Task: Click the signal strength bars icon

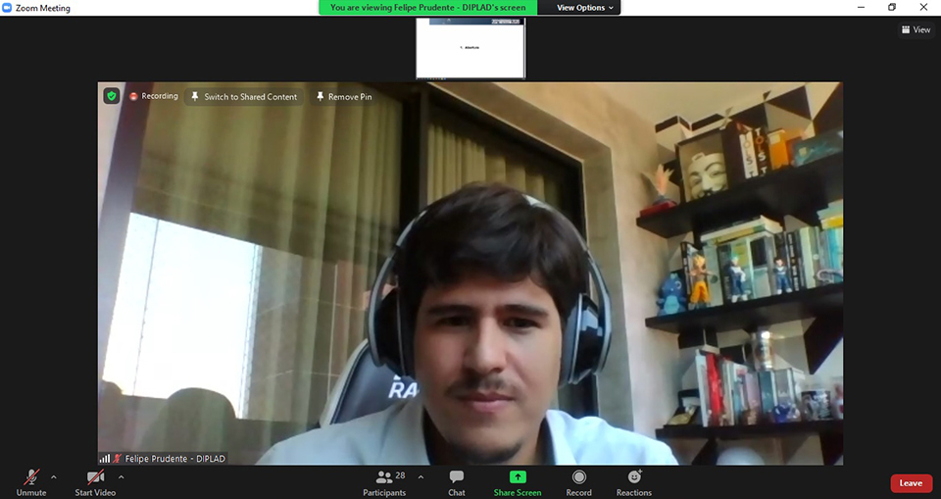Action: 105,458
